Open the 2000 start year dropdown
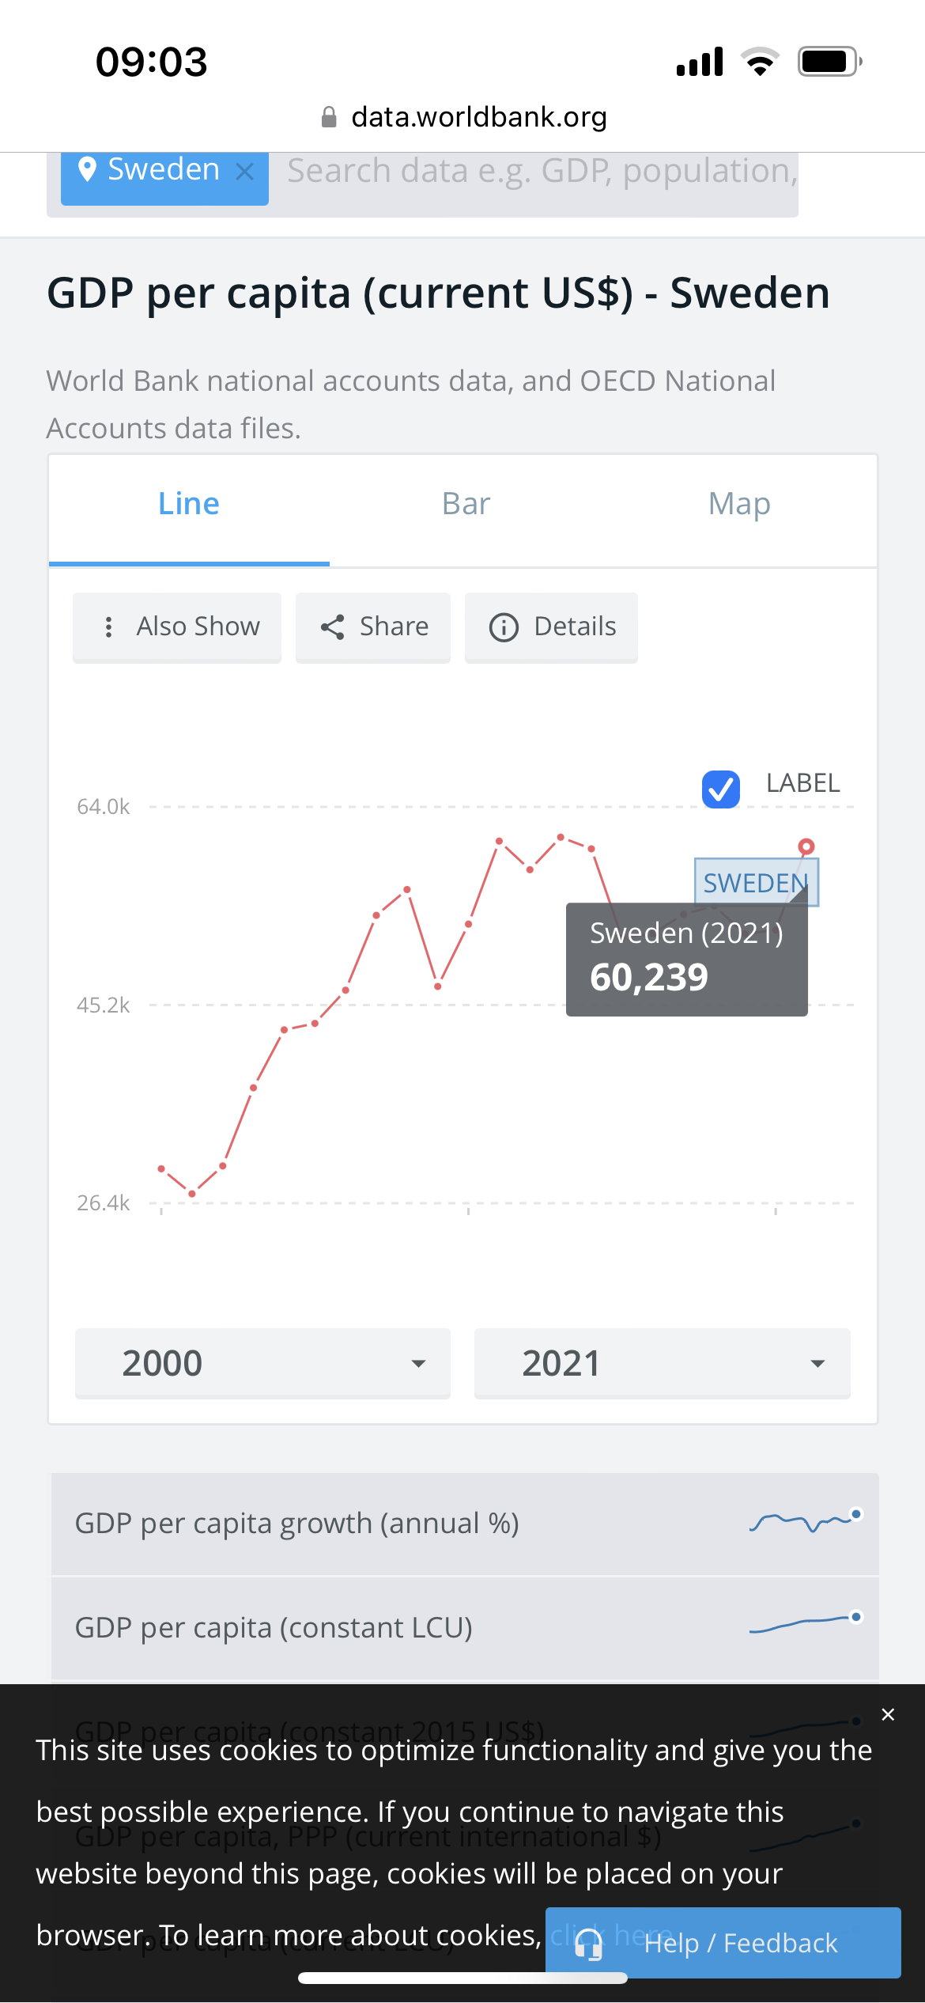Screen dimensions: 925x2003 [x=262, y=1363]
